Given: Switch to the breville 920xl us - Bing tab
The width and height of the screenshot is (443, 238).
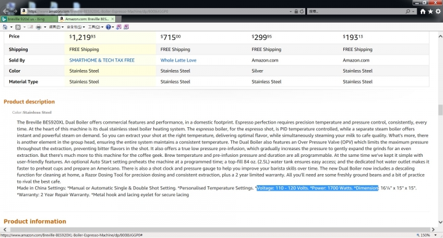Looking at the screenshot, I should pyautogui.click(x=29, y=19).
